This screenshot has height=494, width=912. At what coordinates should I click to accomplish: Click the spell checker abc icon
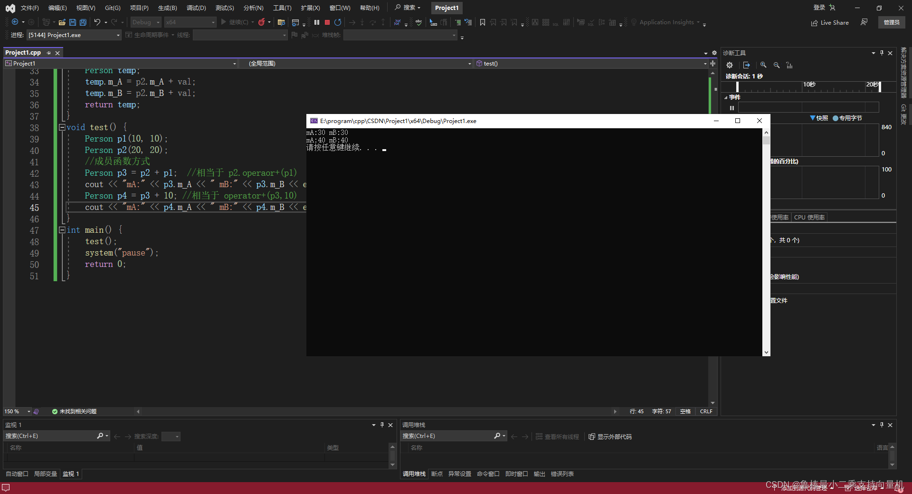(418, 22)
